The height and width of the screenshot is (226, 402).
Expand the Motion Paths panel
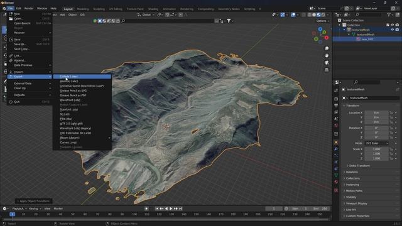[354, 191]
